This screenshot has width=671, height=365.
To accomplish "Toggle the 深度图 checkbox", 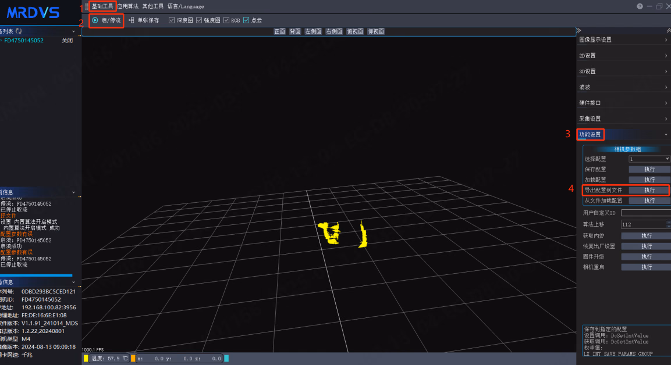I will (x=172, y=20).
